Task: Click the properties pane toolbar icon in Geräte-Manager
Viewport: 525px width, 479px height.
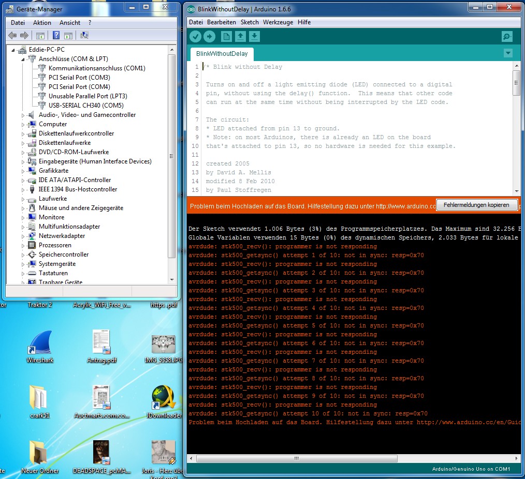Action: 68,35
